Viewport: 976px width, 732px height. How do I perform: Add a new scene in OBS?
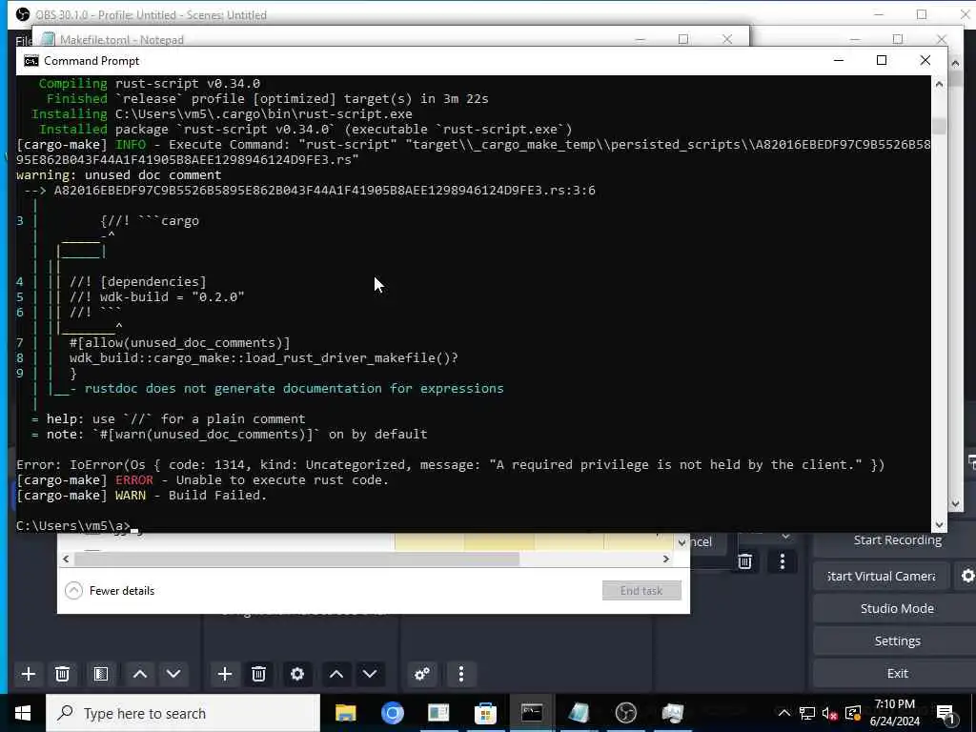coord(28,674)
